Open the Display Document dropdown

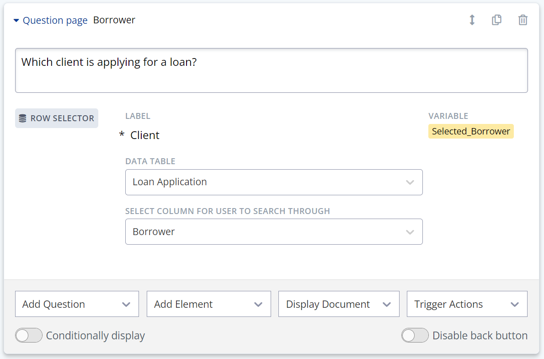point(338,304)
